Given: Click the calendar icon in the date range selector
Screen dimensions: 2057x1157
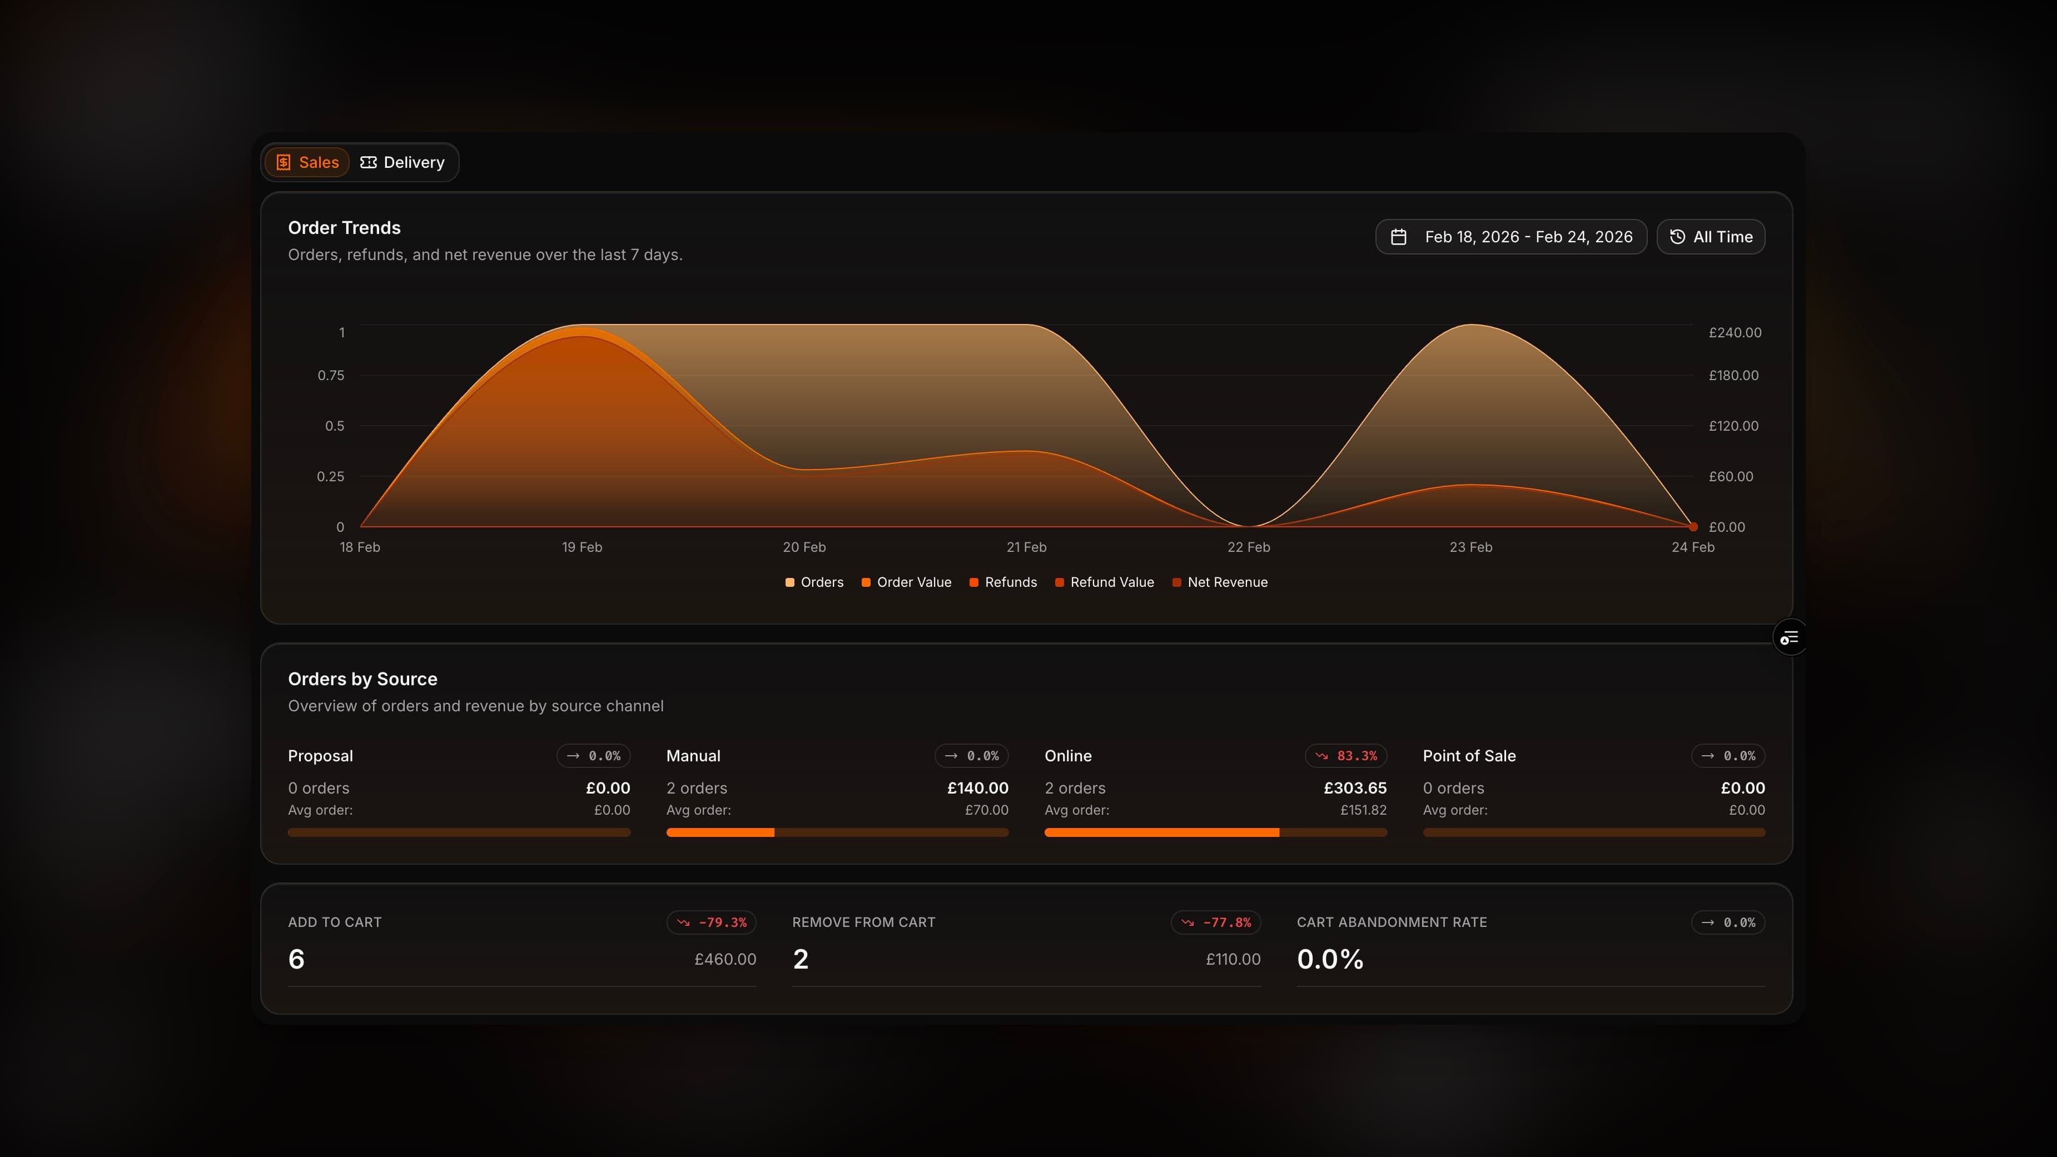Looking at the screenshot, I should point(1400,236).
